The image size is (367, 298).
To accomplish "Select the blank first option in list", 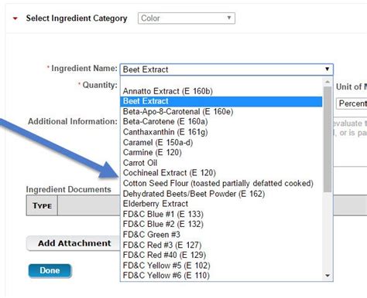I will tap(221, 81).
